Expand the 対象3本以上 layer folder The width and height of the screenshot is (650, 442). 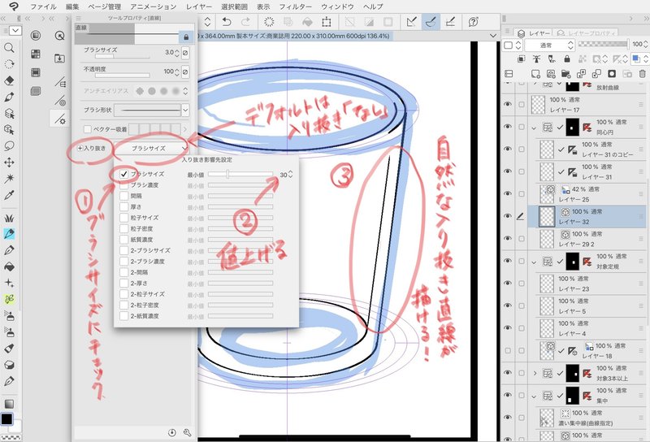[534, 374]
